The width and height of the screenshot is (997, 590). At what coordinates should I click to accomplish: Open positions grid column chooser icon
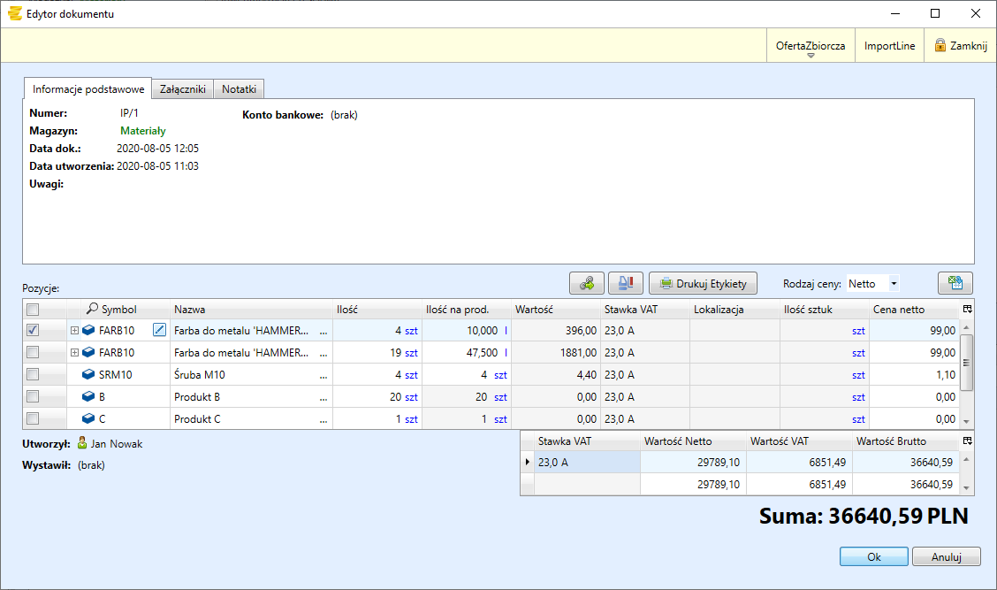pos(967,310)
